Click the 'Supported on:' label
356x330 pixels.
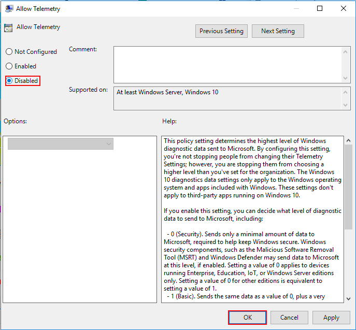tap(88, 90)
